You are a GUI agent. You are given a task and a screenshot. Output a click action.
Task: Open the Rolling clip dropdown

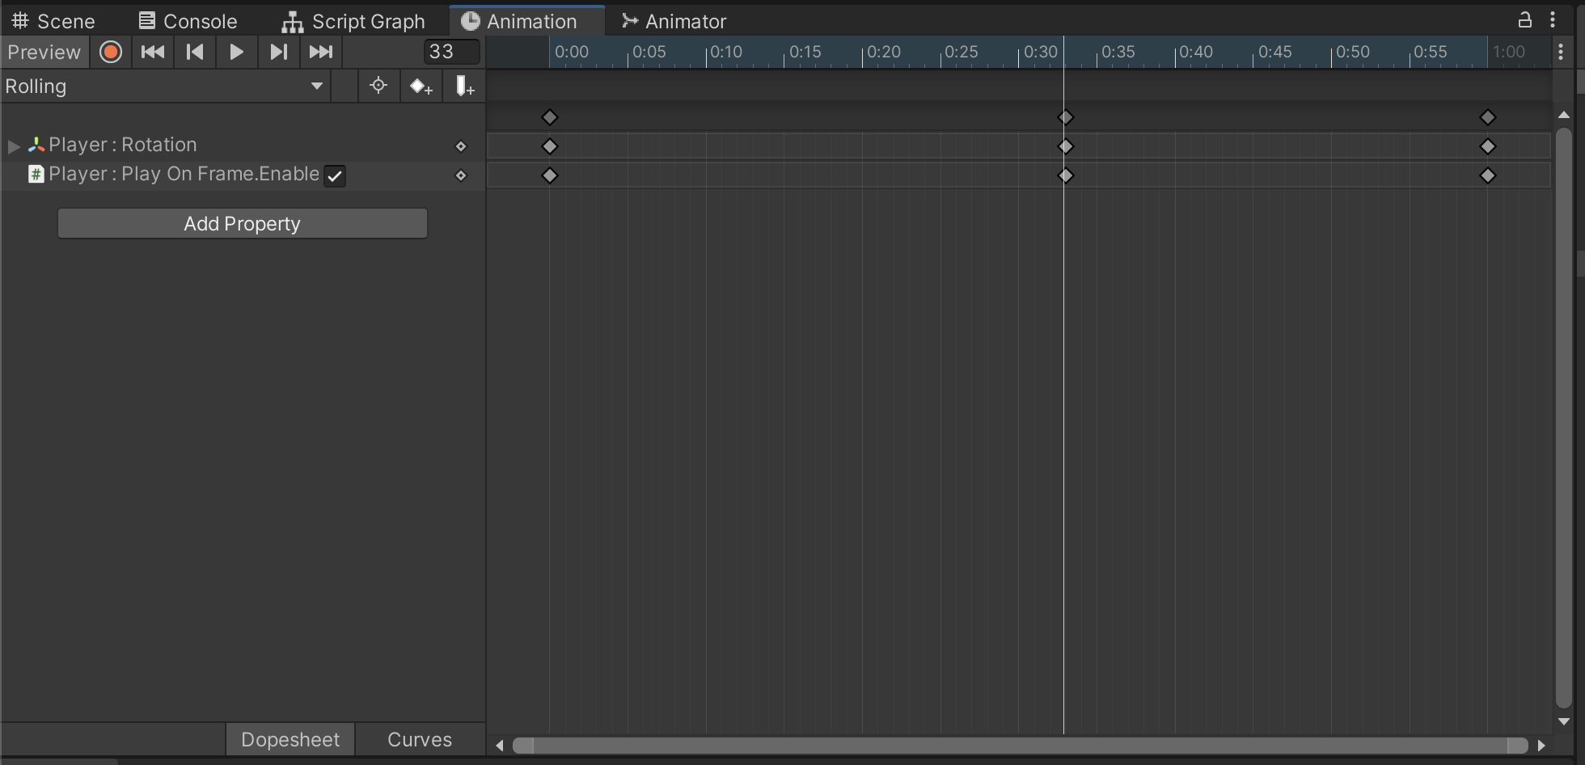pyautogui.click(x=165, y=86)
